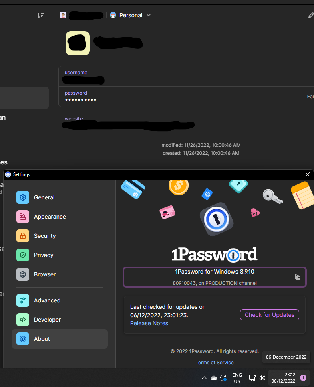Click the copyright 2022 1Password text
The width and height of the screenshot is (314, 387).
point(215,351)
